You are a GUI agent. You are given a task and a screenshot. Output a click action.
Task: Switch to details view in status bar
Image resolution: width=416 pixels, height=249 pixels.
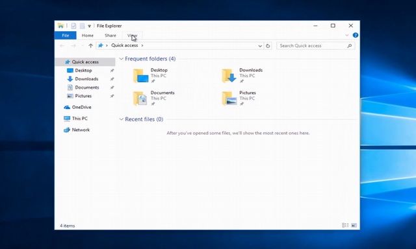[345, 226]
